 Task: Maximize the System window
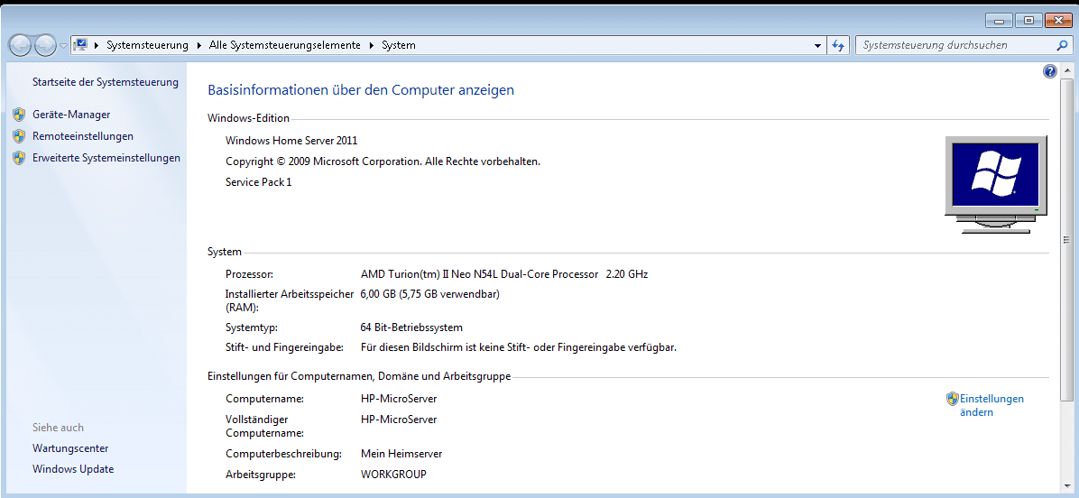[x=1028, y=21]
